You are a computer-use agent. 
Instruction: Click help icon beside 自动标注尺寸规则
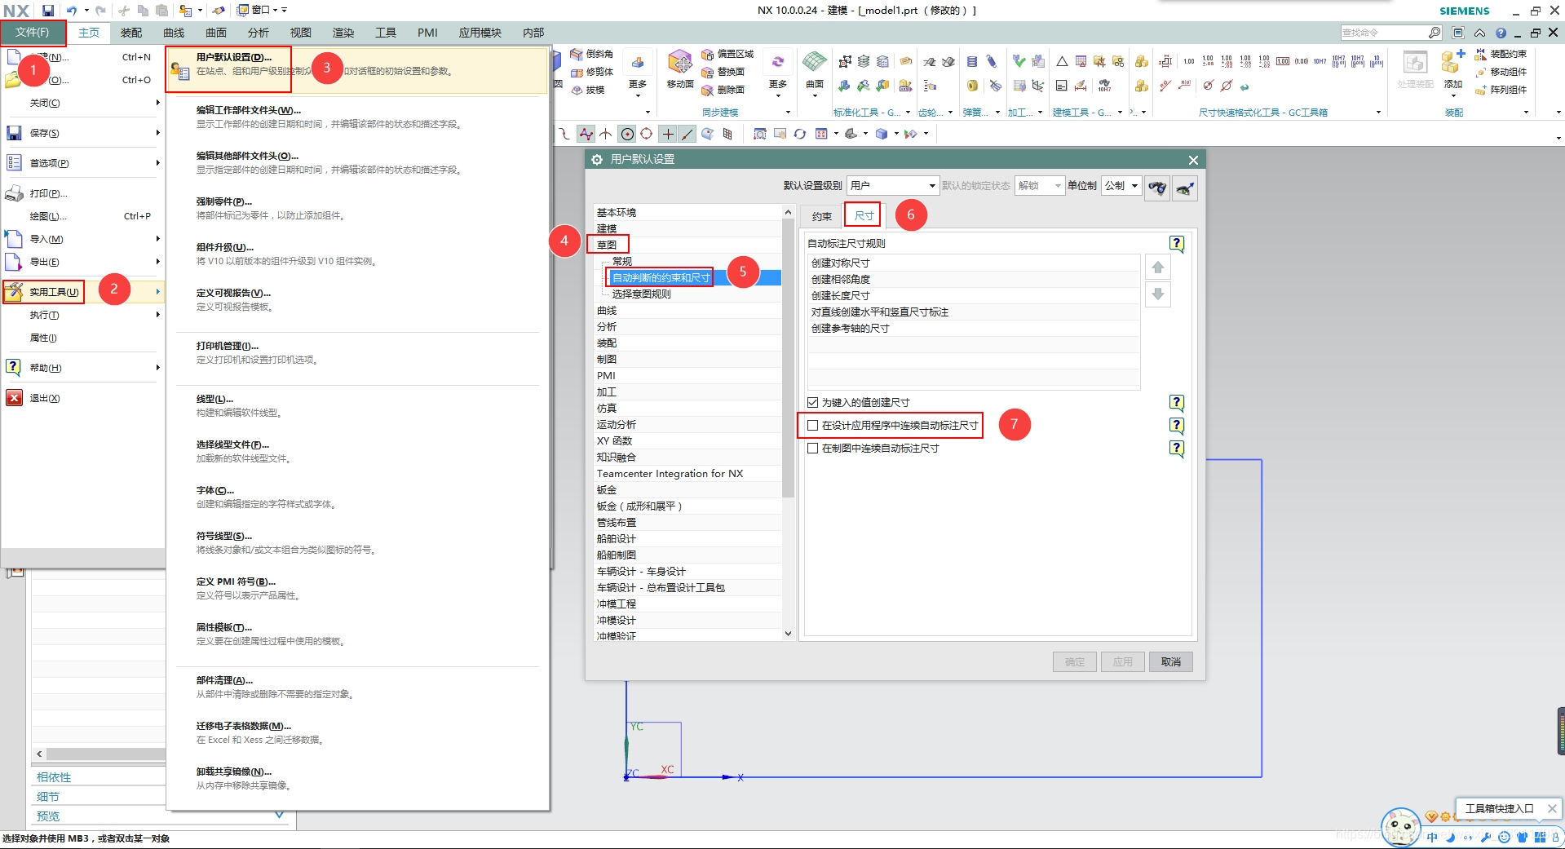[x=1177, y=243]
